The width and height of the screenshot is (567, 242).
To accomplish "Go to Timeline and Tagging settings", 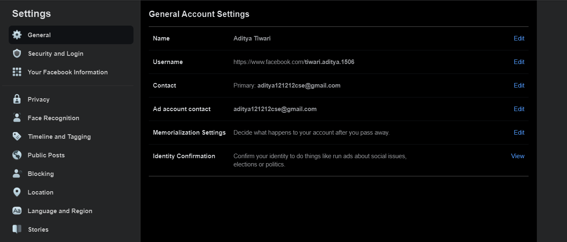I will tap(59, 137).
